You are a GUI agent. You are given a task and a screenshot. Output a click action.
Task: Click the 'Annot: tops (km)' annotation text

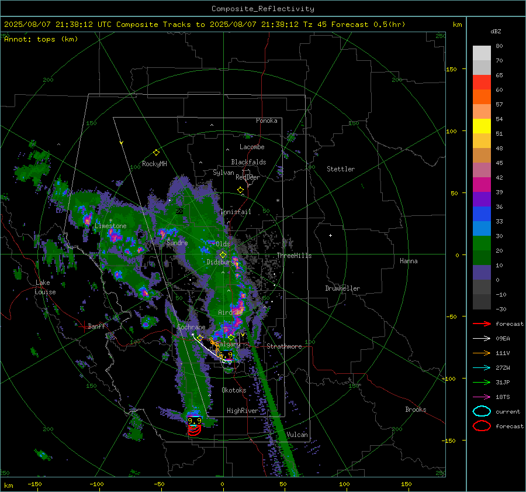tap(41, 39)
